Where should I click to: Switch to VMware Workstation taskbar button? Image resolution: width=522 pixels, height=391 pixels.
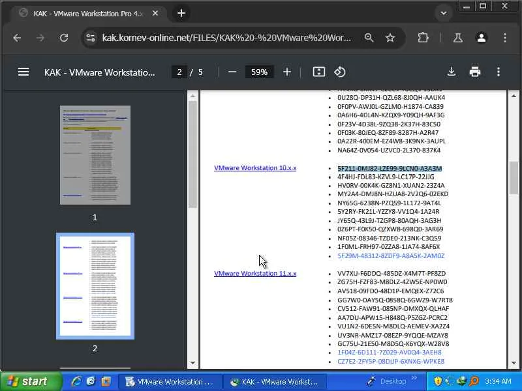pyautogui.click(x=170, y=382)
